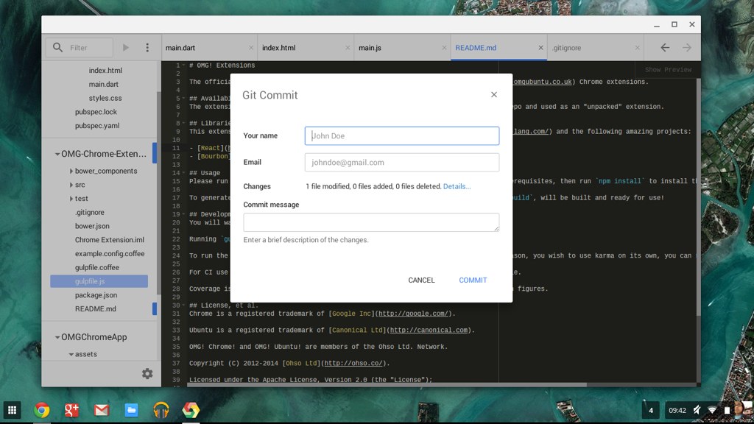754x424 pixels.
Task: Open the app launcher grid icon
Action: click(x=12, y=410)
